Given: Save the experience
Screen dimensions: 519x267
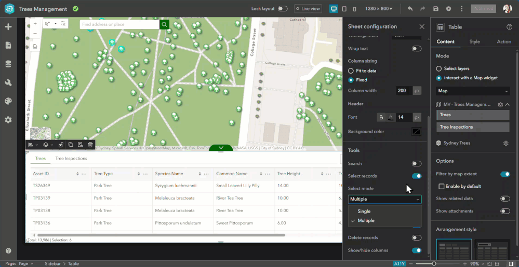Looking at the screenshot, I should tap(436, 9).
